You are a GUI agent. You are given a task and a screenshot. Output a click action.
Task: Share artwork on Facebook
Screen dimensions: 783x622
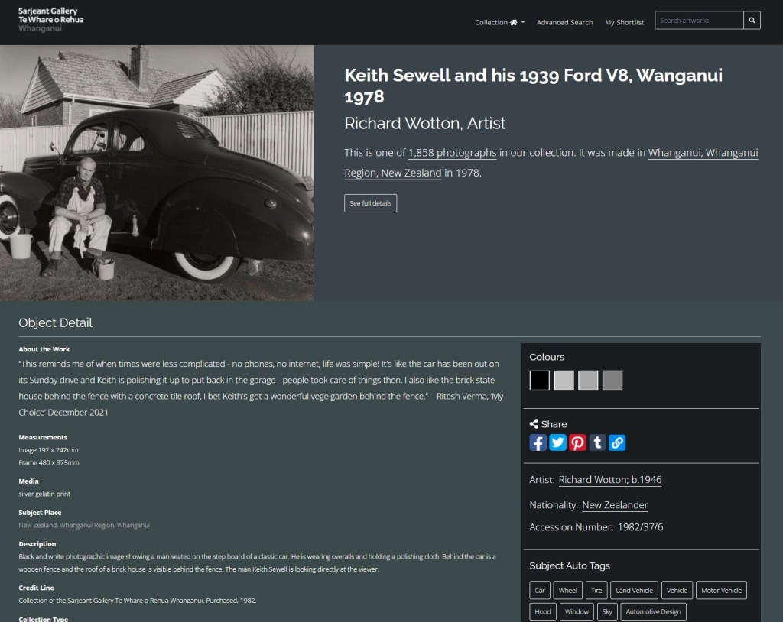tap(538, 442)
